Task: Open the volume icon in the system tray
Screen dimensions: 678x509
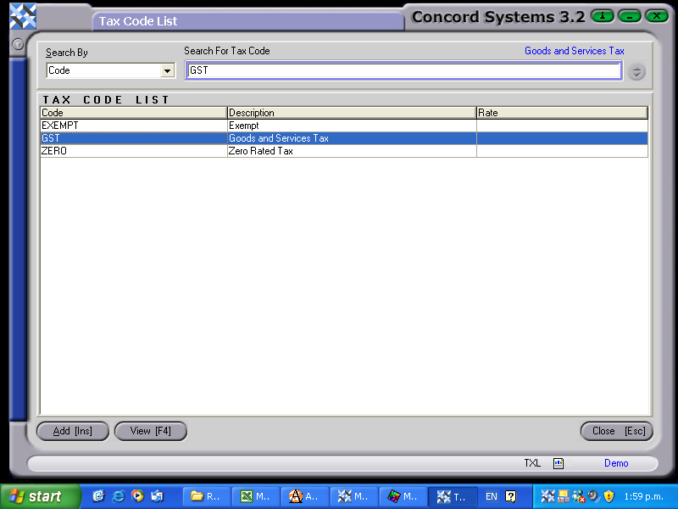Action: 592,495
